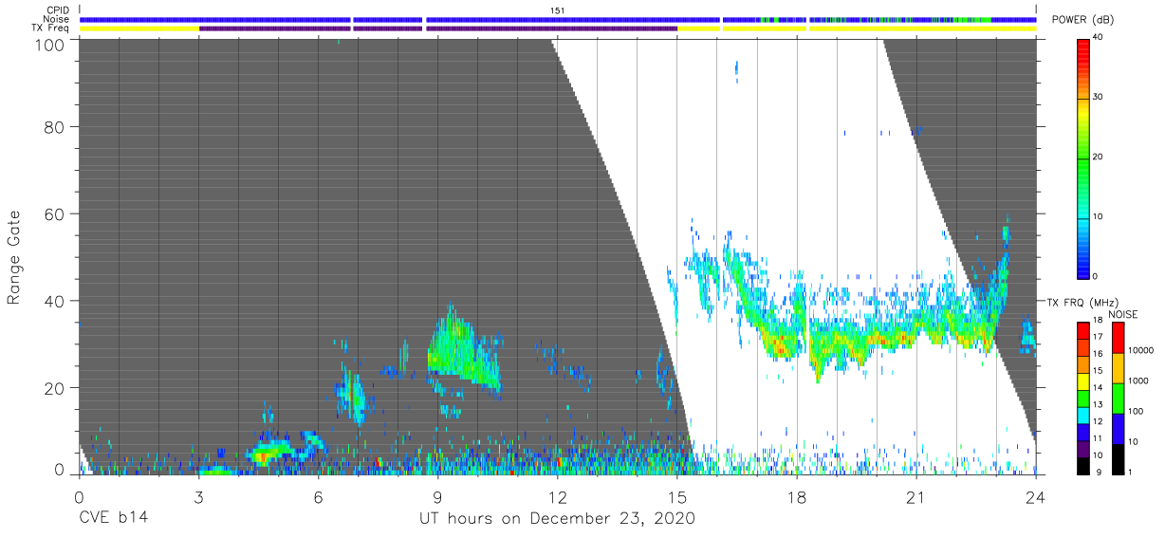Click the NOISE legend title

point(1124,314)
